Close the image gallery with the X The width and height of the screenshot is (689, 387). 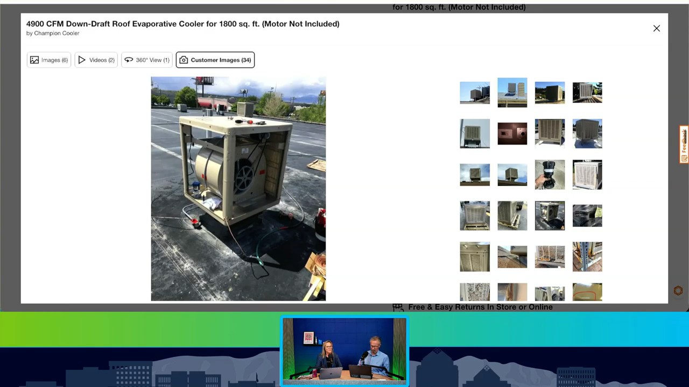pyautogui.click(x=657, y=28)
